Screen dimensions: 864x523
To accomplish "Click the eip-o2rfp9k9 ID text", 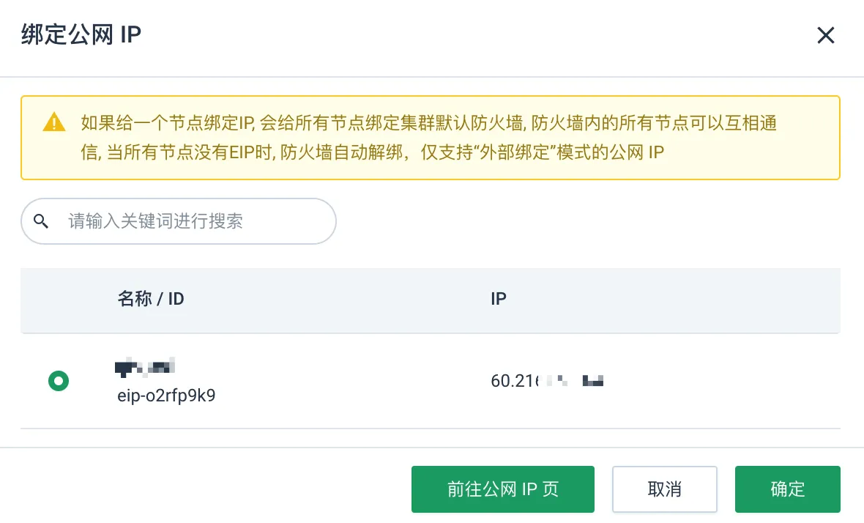I will pos(166,395).
